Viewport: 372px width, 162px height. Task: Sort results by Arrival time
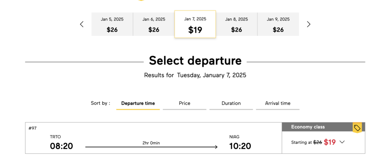click(278, 104)
